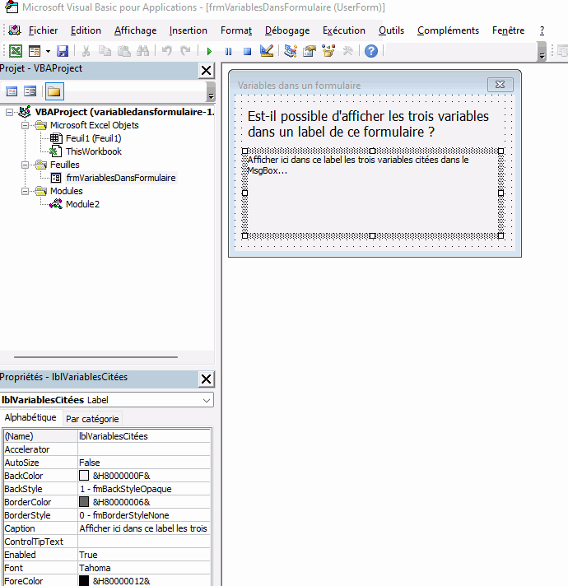Click the View Microsoft Excel icon
This screenshot has height=586, width=568.
pos(15,51)
